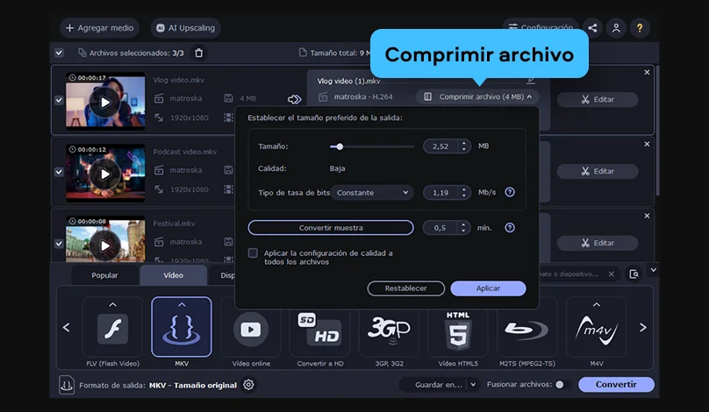Switch to the Popular tab
709x412 pixels.
105,274
